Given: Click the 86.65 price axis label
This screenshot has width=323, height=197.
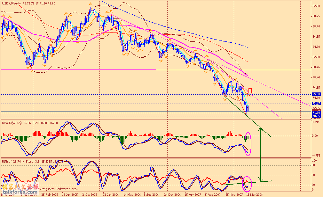Looking at the screenshot, I should coord(316,37).
